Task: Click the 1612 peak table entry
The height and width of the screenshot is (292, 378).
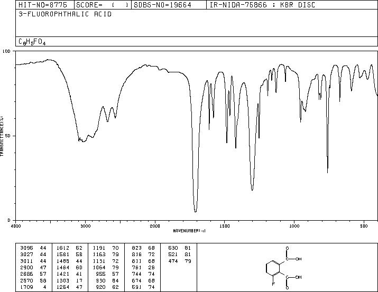Action: [x=69, y=248]
